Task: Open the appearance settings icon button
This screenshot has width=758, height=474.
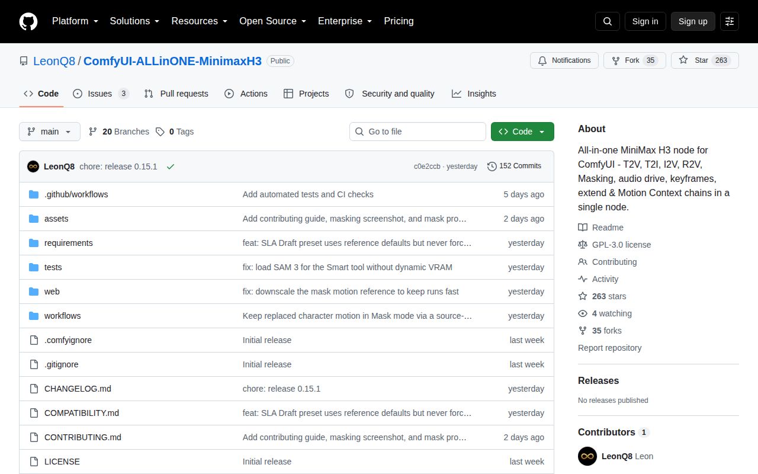Action: click(x=730, y=21)
